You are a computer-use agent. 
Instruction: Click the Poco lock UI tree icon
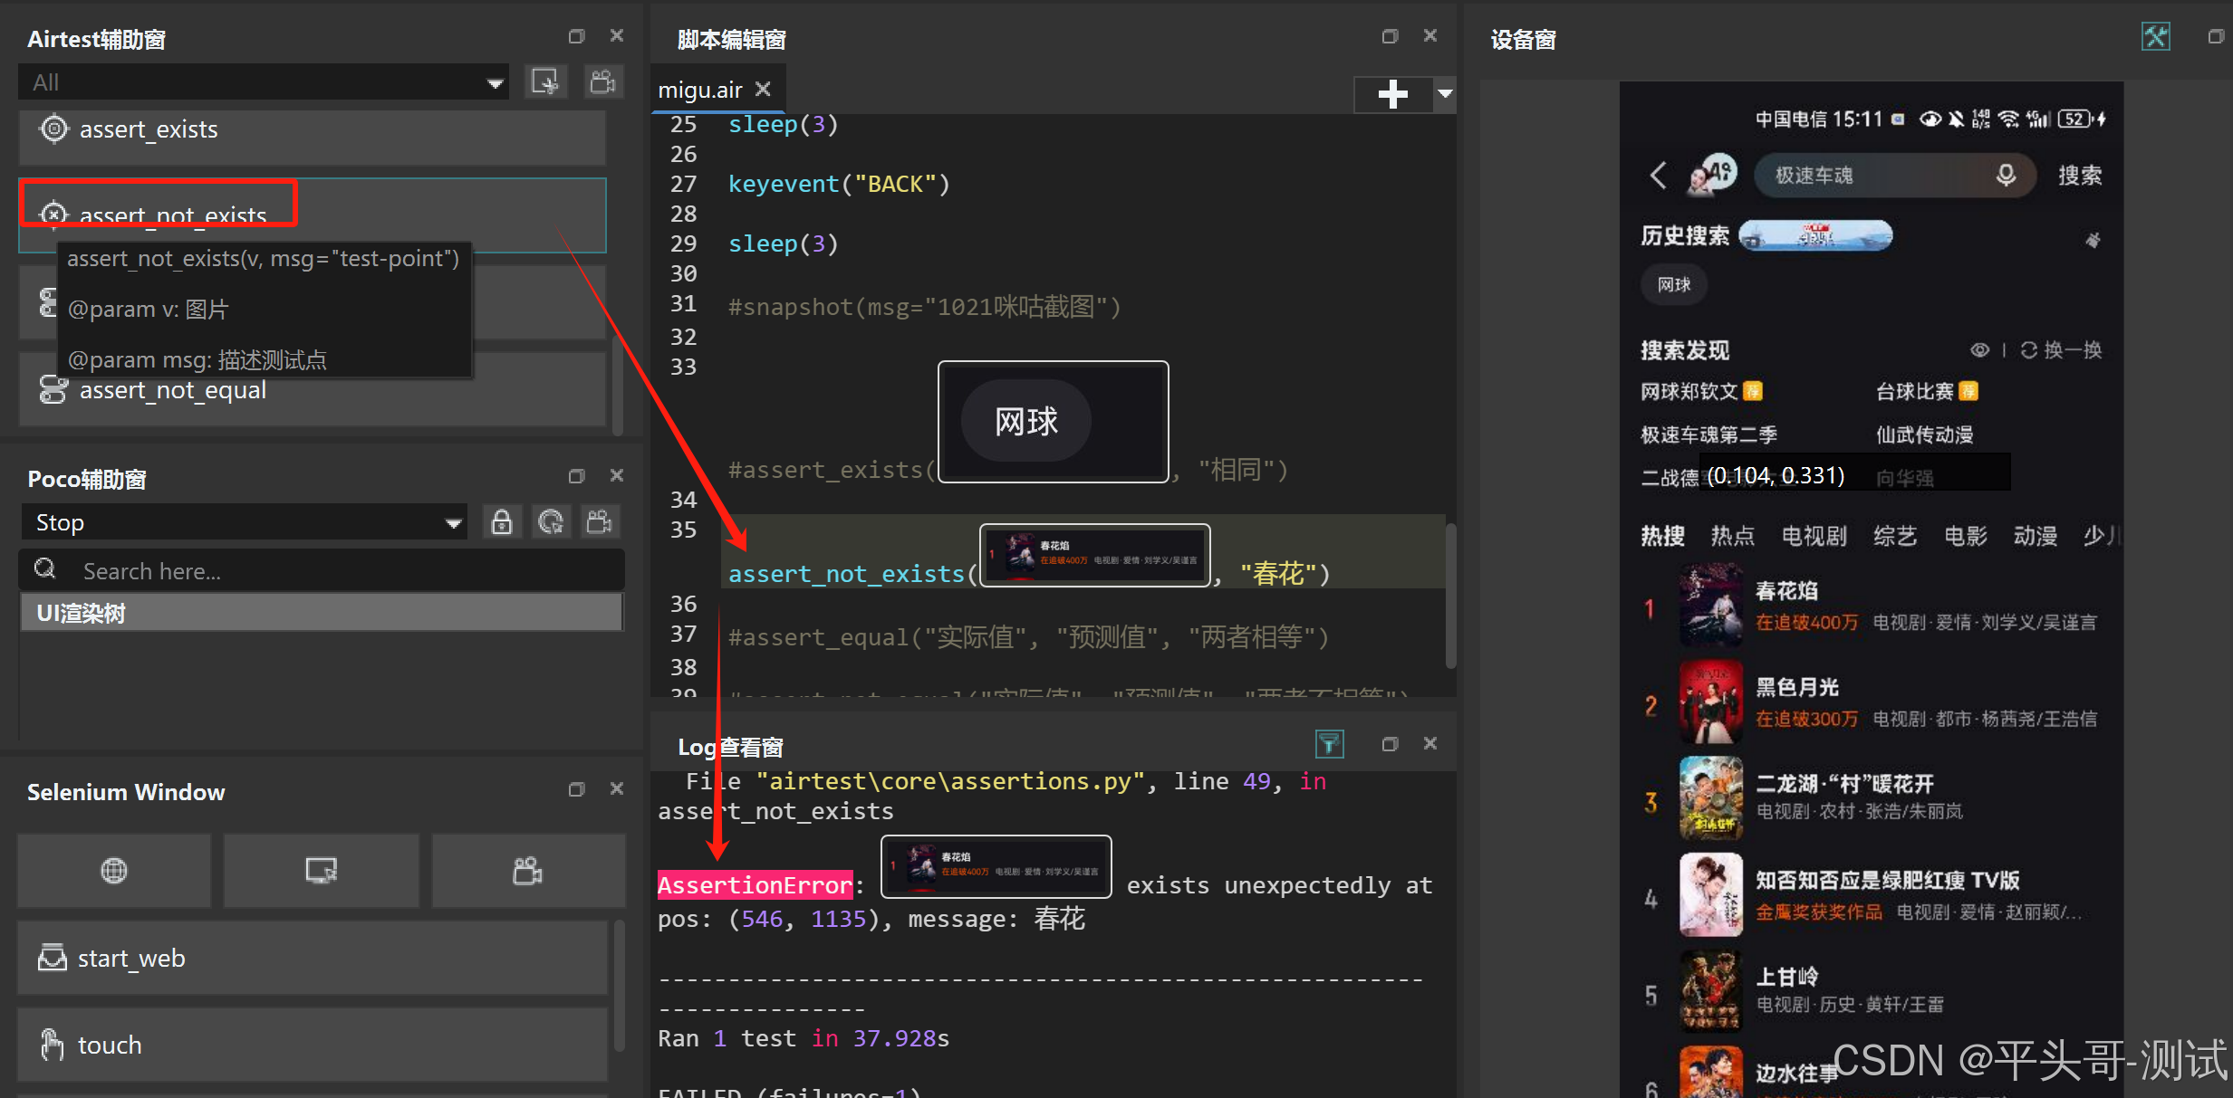coord(501,522)
